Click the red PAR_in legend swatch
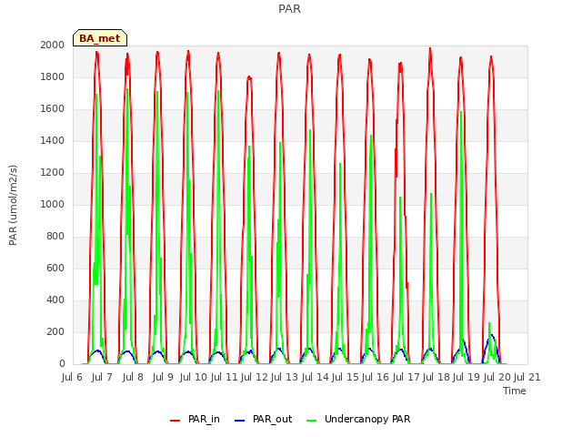Screen dimensions: 582x437 pyautogui.click(x=175, y=420)
